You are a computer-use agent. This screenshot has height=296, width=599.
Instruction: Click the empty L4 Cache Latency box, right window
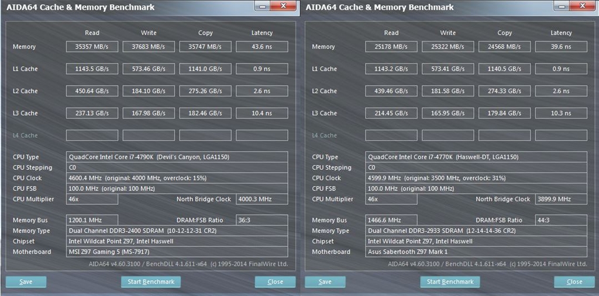[x=561, y=135]
